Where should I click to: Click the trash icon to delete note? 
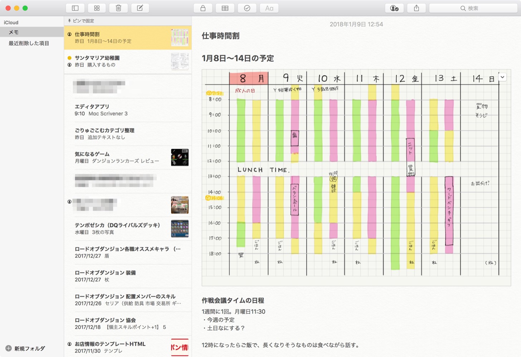(x=118, y=8)
